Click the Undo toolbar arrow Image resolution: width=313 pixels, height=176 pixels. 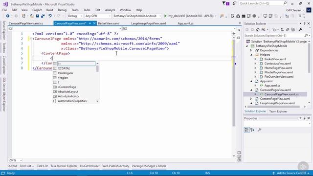point(50,16)
